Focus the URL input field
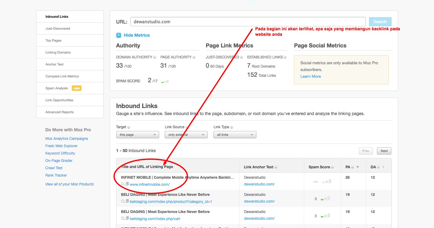 click(x=248, y=22)
